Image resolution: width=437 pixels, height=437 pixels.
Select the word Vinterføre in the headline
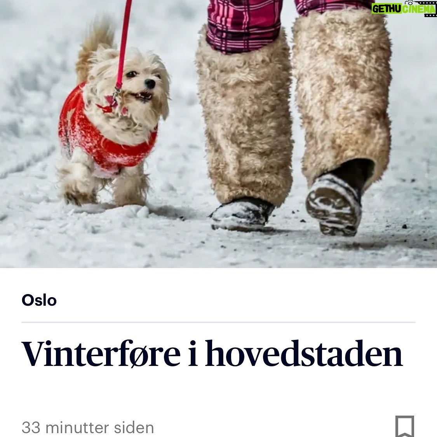(101, 354)
